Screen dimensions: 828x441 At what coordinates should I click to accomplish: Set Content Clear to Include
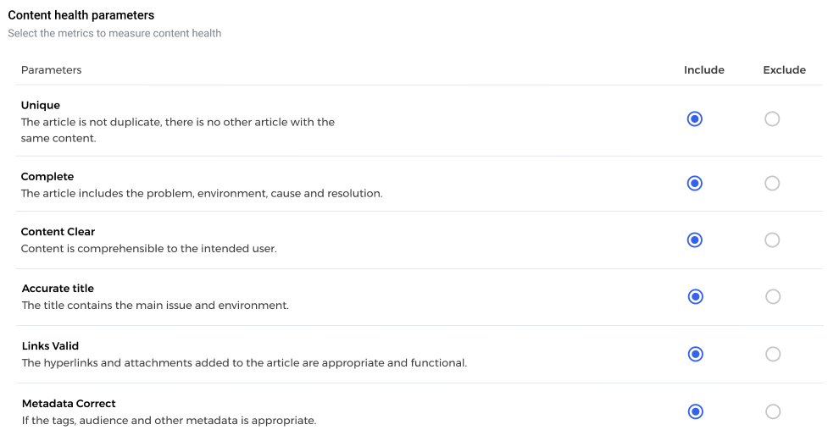click(x=695, y=240)
